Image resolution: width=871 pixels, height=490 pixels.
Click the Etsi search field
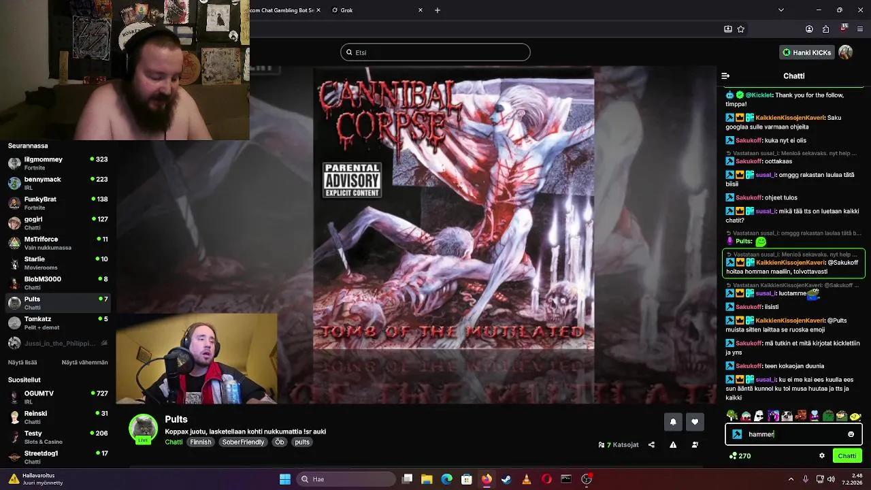435,52
